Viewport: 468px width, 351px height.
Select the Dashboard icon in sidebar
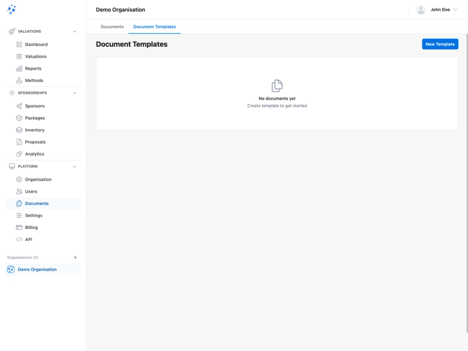coord(18,44)
